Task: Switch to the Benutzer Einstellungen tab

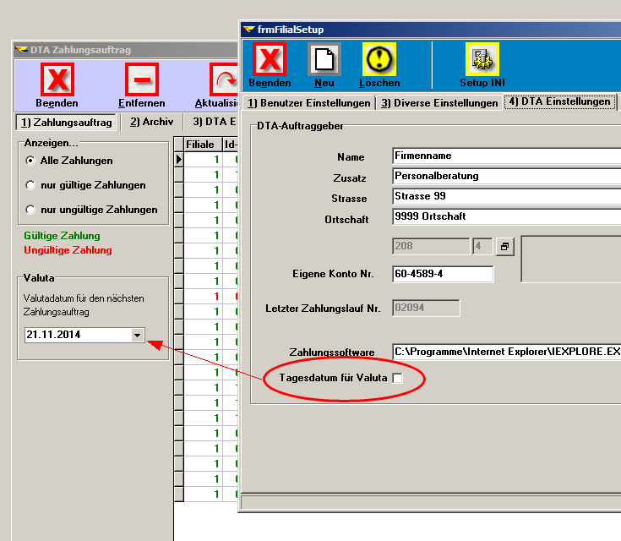Action: [308, 103]
